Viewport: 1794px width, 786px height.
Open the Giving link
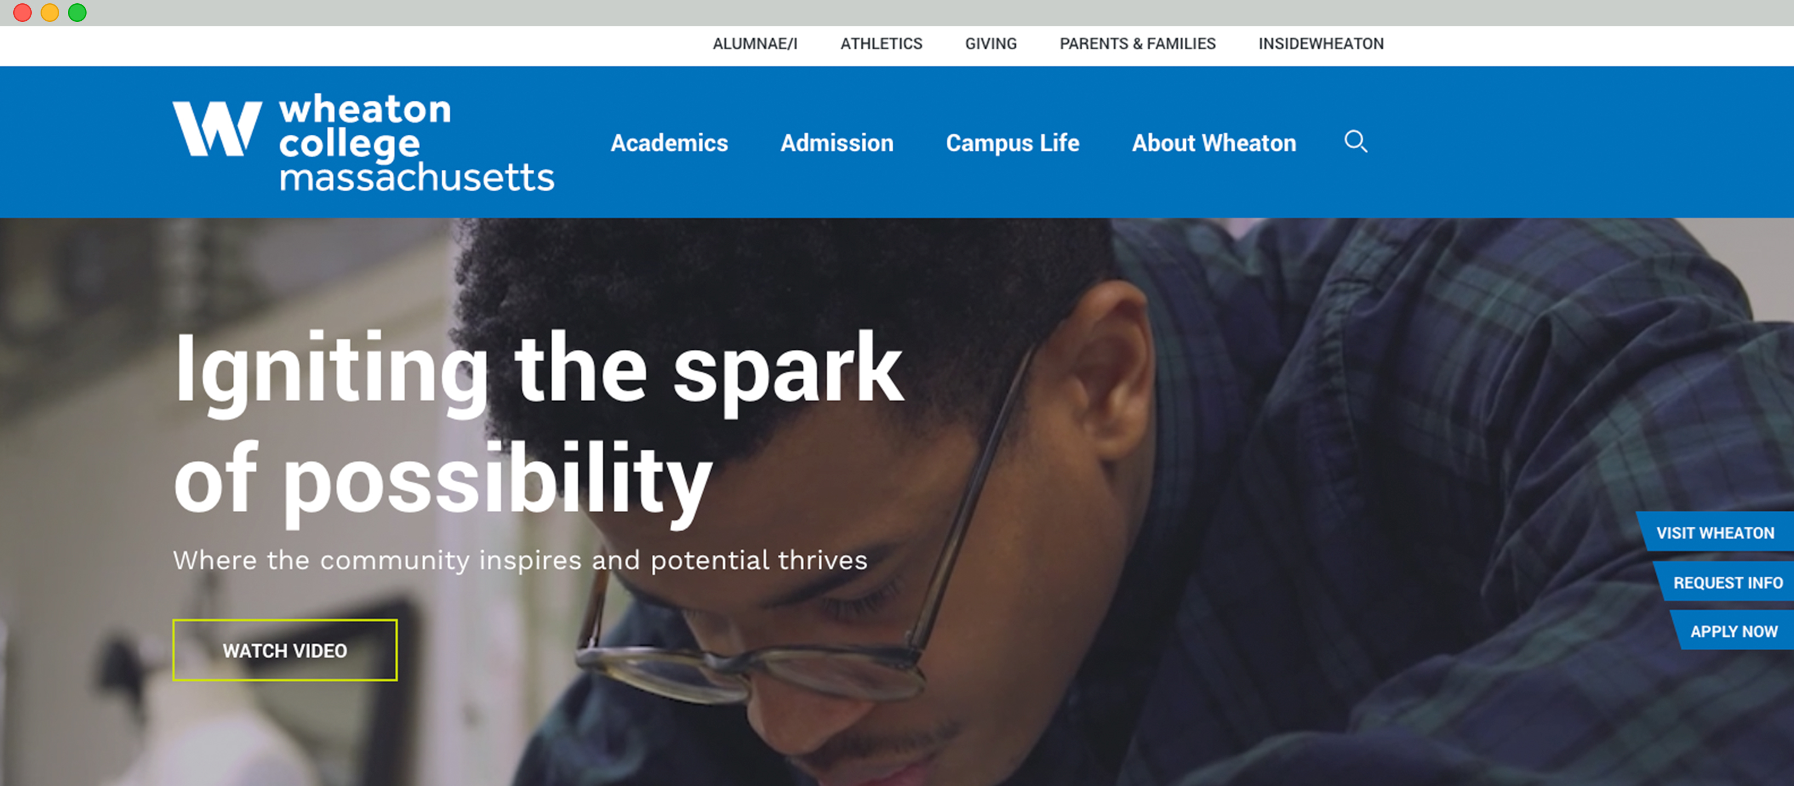pos(990,44)
